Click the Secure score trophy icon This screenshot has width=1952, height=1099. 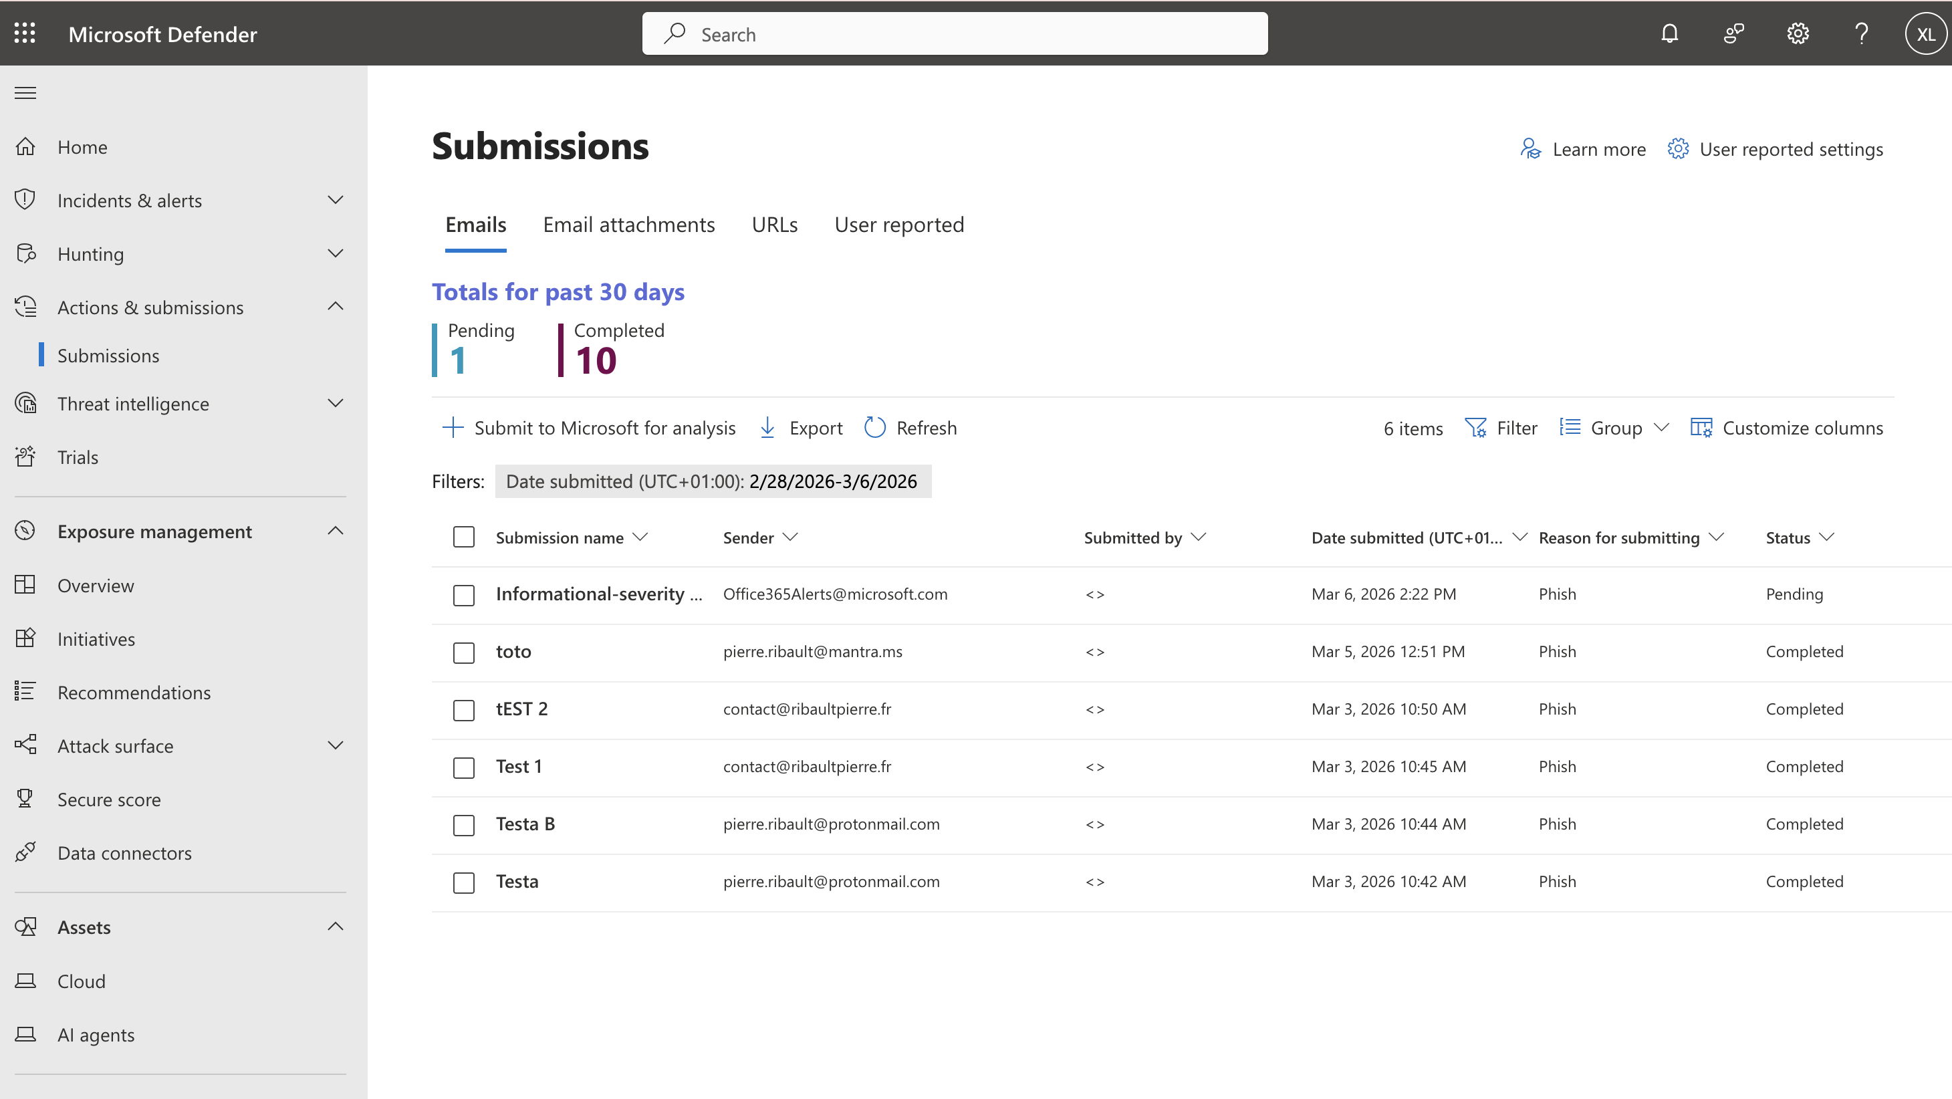pyautogui.click(x=26, y=798)
